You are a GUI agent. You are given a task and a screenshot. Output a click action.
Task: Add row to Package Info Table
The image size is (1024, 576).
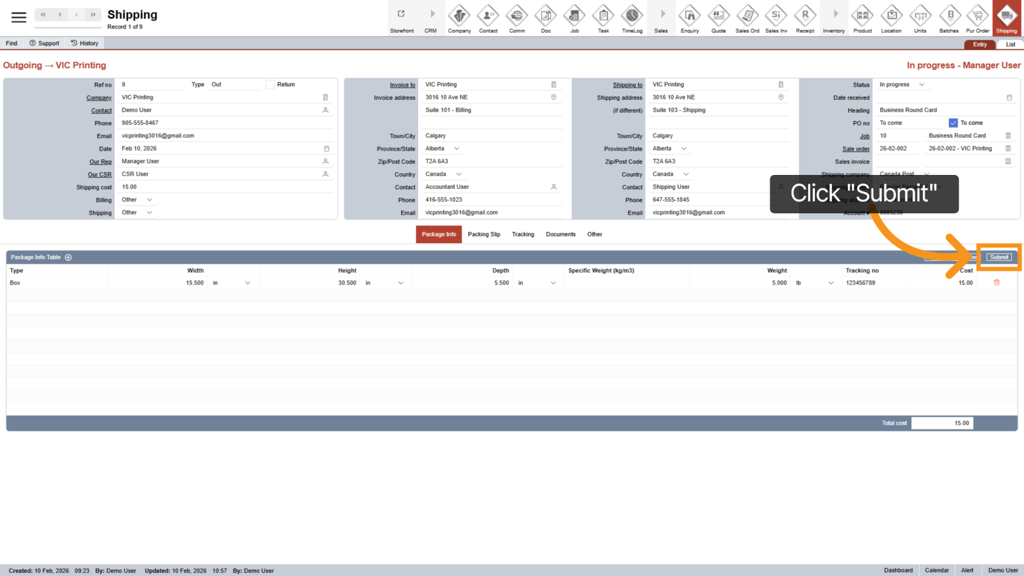tap(68, 257)
